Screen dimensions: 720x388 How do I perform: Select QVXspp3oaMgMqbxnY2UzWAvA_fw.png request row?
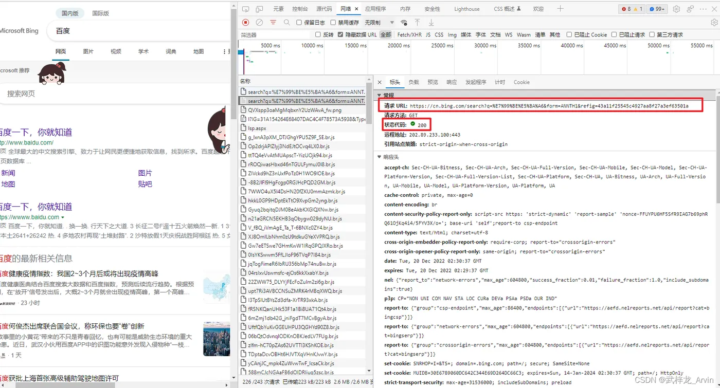click(x=302, y=110)
